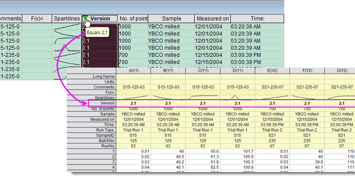Image resolution: width=355 pixels, height=176 pixels.
Task: Click the Measured on cell 12/15/2004 in column F(Y2)
Action: coord(307,119)
